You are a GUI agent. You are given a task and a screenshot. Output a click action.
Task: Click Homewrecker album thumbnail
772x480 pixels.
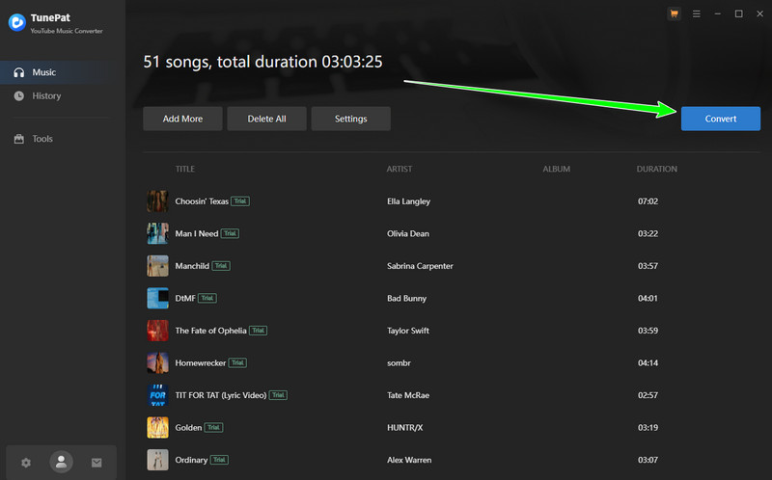[x=157, y=363]
